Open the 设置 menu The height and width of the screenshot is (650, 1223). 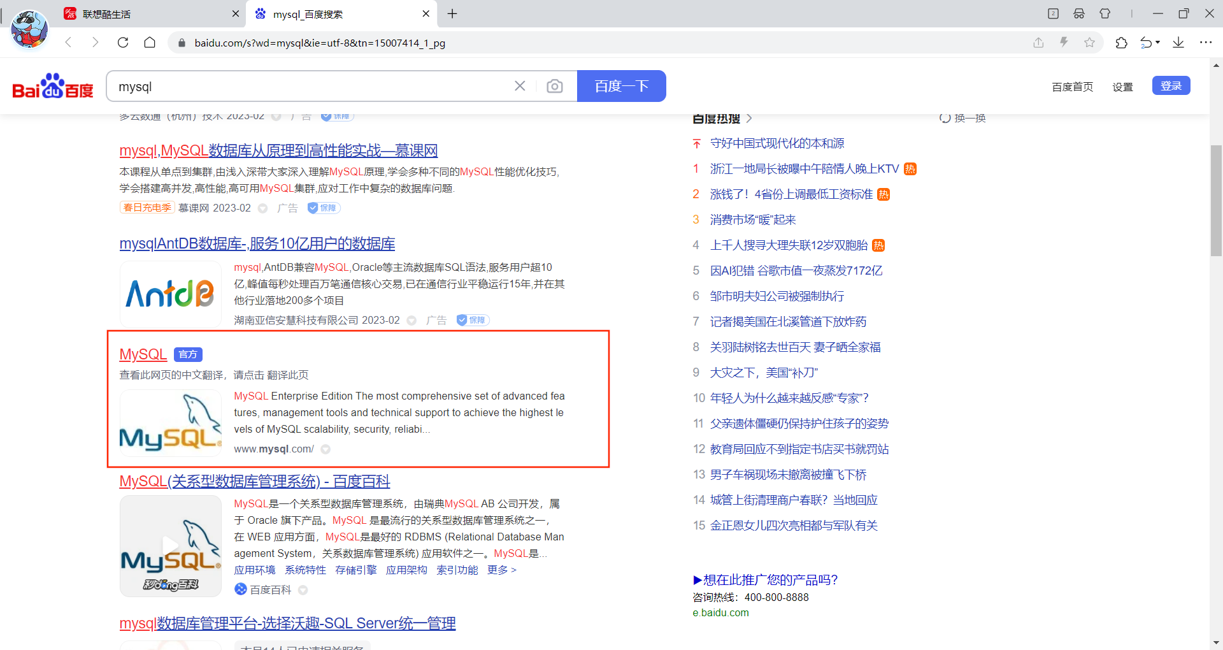[1122, 87]
